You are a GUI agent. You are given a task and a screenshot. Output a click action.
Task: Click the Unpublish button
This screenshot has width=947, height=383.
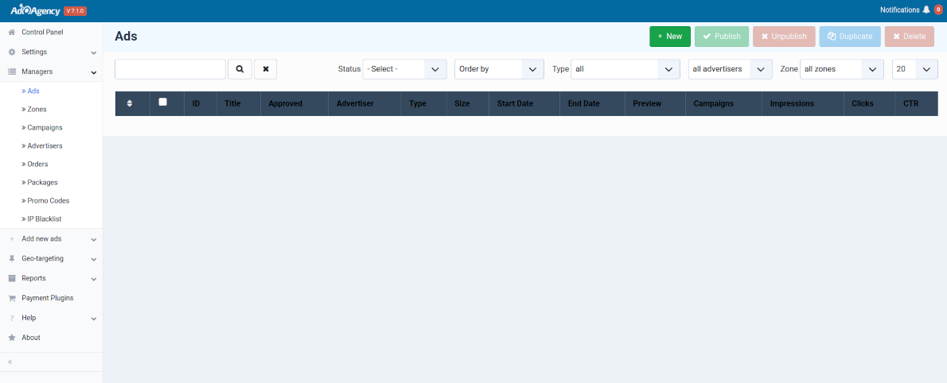tap(784, 37)
